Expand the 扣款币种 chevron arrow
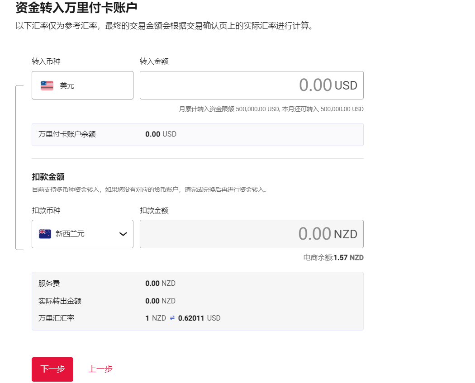The image size is (475, 383). tap(123, 234)
